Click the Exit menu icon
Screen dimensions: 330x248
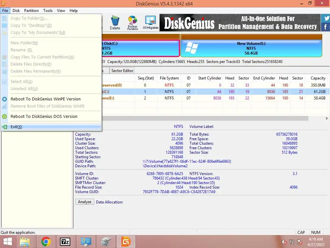coord(5,127)
